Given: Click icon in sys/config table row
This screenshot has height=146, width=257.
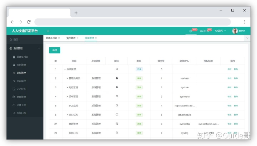Looking at the screenshot, I should [x=117, y=124].
